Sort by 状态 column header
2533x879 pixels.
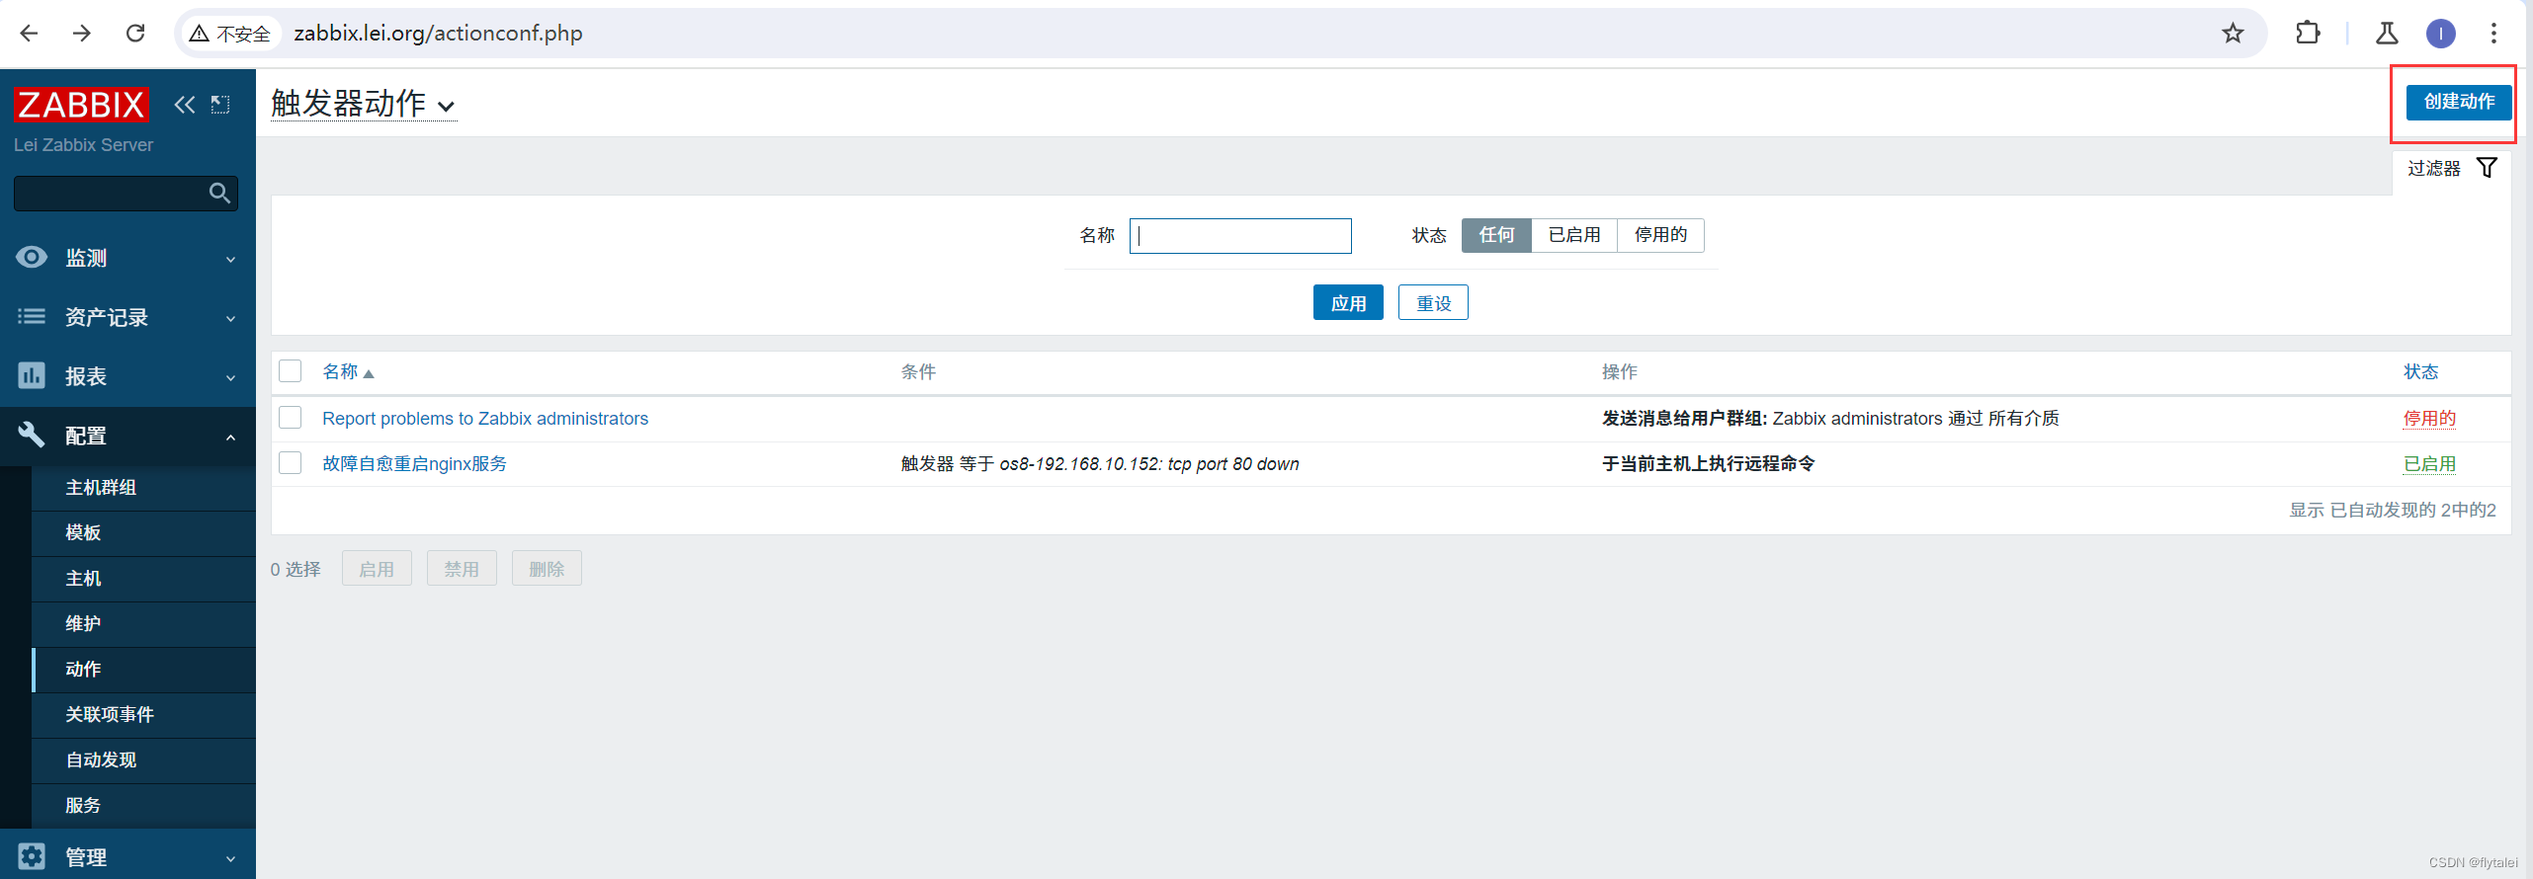[x=2420, y=372]
